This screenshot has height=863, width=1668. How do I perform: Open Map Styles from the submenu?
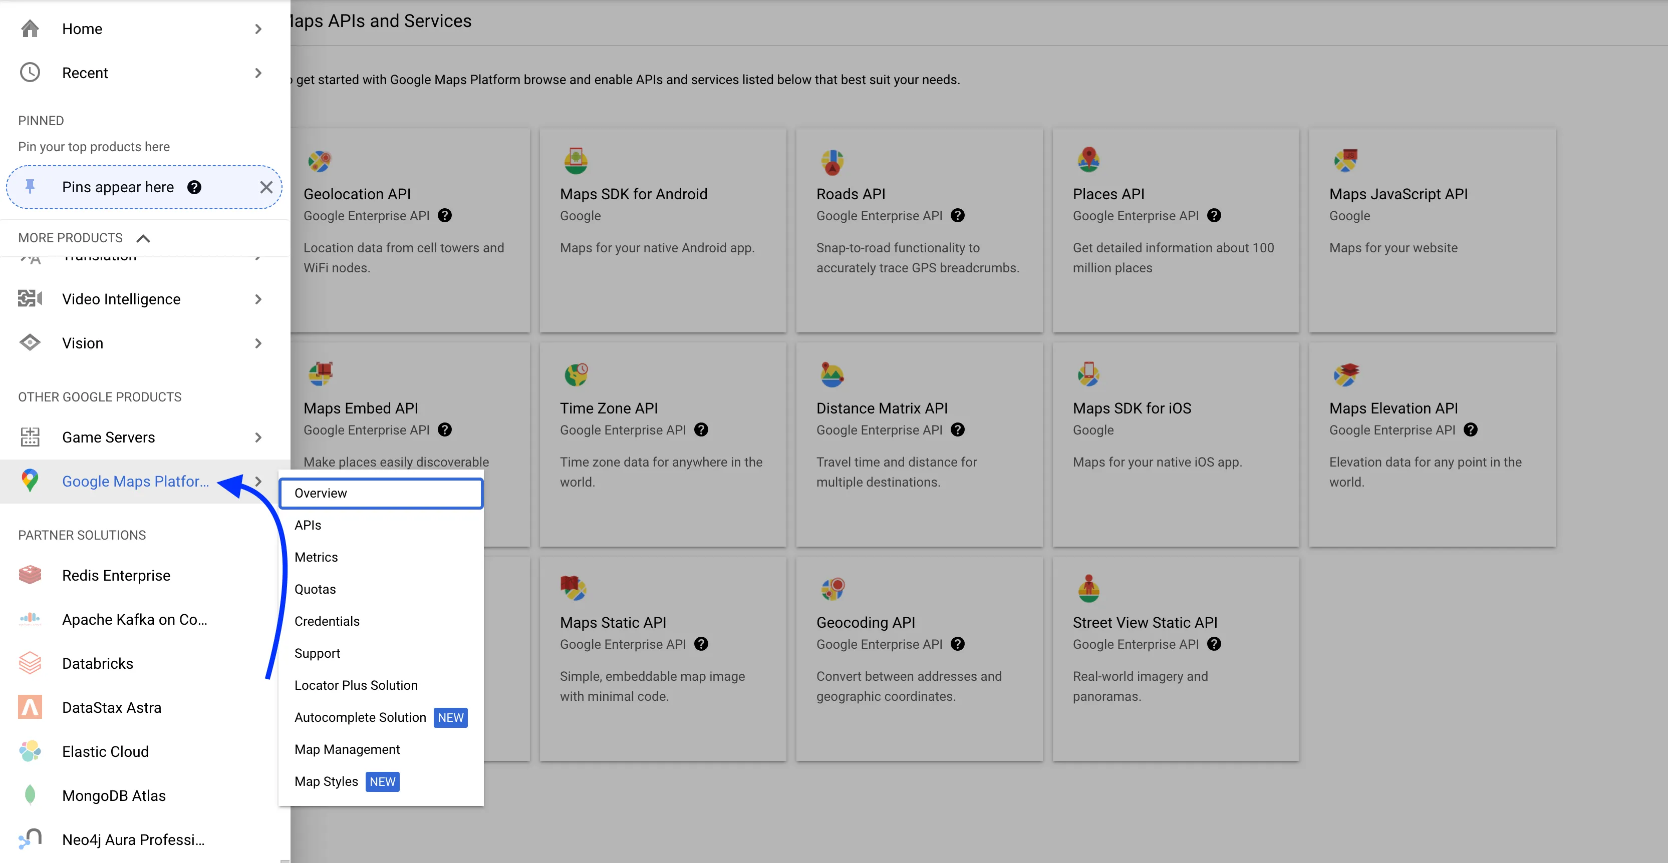[327, 781]
